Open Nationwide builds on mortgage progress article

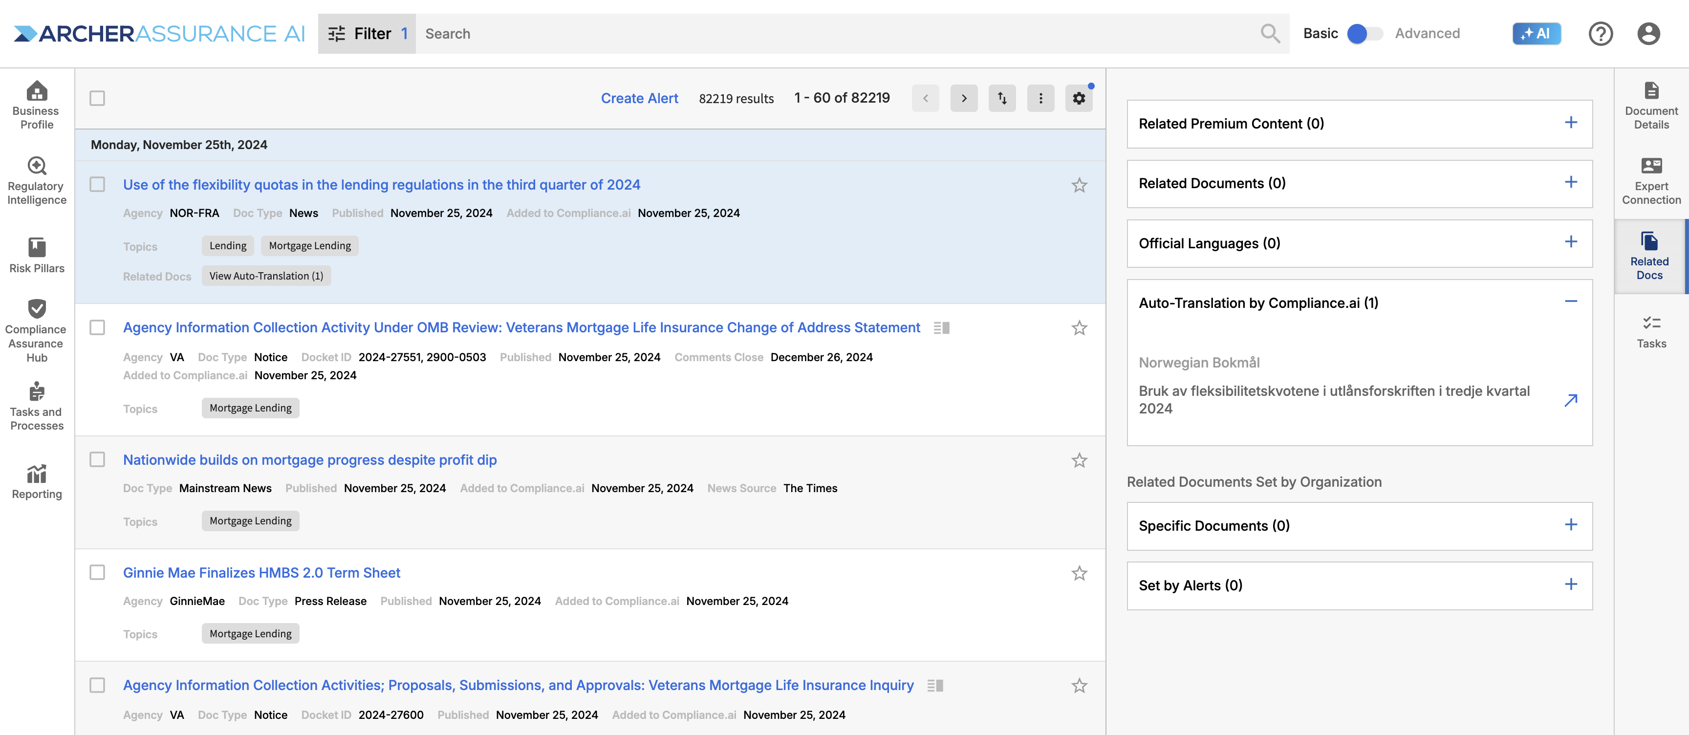(309, 460)
